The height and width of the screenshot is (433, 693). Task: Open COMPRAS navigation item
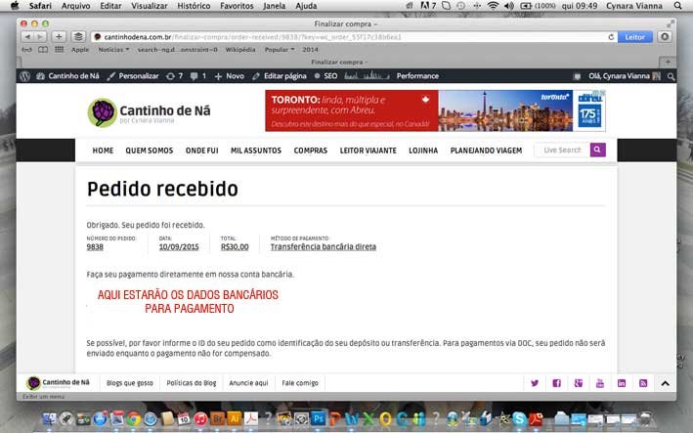coord(311,151)
